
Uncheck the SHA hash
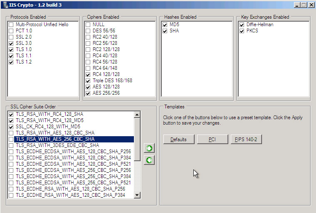tap(165, 31)
